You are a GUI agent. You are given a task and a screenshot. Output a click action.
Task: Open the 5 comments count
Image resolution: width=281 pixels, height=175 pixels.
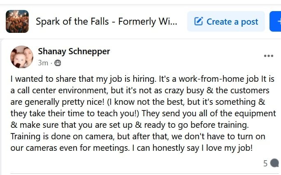265,163
